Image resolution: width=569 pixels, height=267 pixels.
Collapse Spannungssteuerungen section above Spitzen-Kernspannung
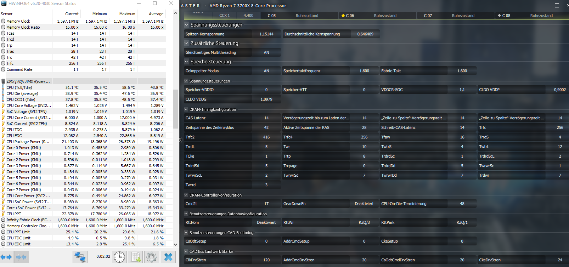click(x=186, y=25)
